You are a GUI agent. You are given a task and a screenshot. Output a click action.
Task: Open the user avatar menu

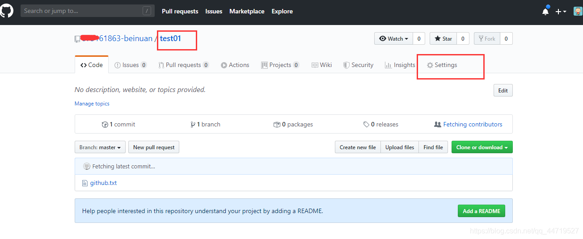click(x=578, y=11)
